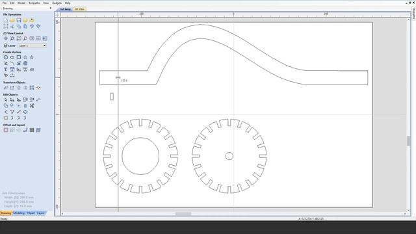Choose Node Editing tool
Image resolution: width=416 pixels, height=234 pixels.
click(12, 99)
